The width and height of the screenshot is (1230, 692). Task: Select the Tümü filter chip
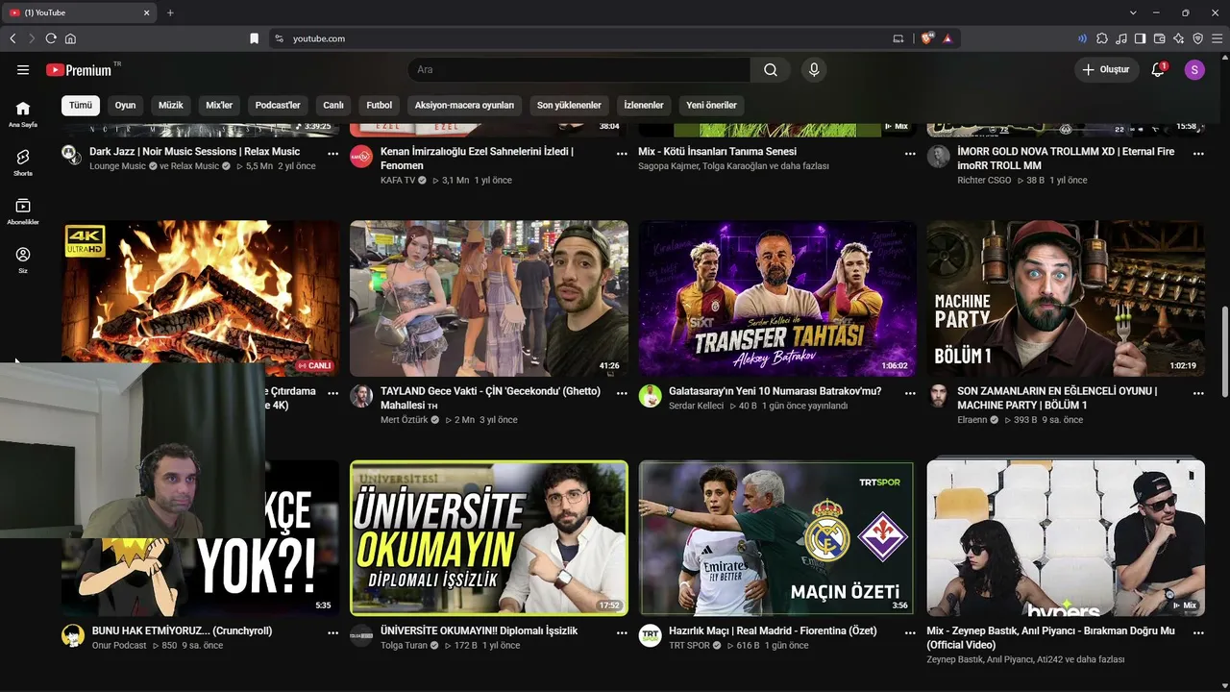click(x=81, y=105)
